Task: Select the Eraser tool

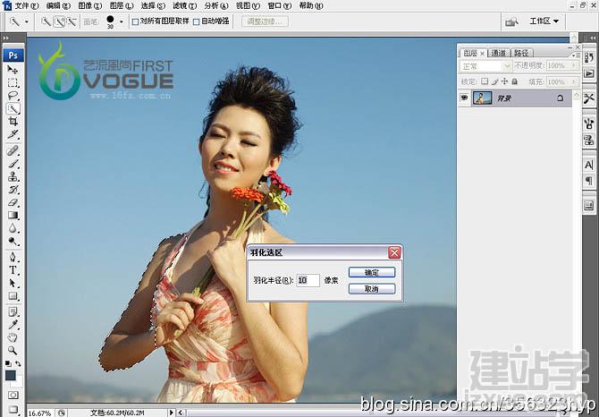Action: pos(13,202)
